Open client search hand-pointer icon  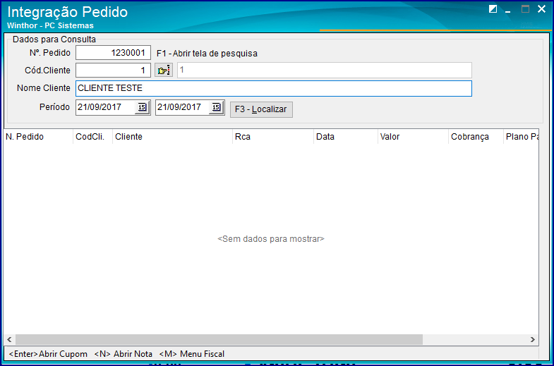click(x=164, y=71)
